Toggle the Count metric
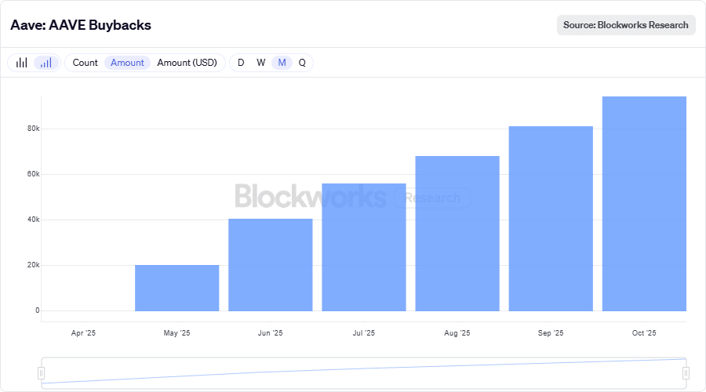 (86, 63)
